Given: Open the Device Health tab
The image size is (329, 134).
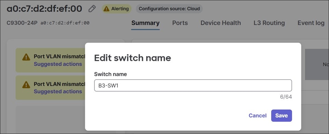Looking at the screenshot, I should point(221,23).
